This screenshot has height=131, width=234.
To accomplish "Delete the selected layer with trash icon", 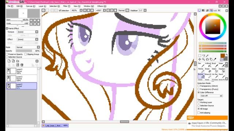I will point(22,65).
